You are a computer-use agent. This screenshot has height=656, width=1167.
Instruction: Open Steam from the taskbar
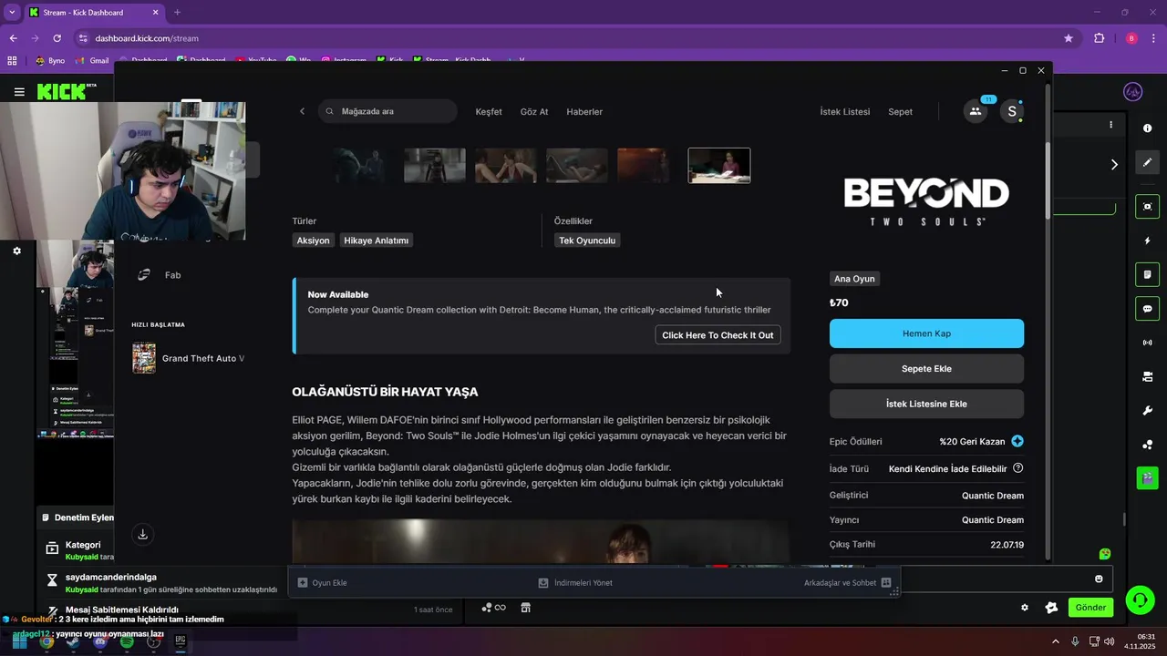73,641
